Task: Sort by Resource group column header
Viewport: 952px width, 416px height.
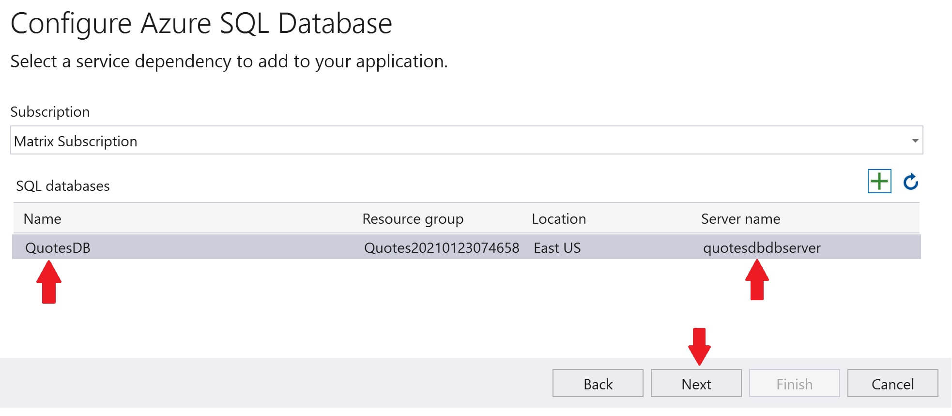Action: [413, 219]
